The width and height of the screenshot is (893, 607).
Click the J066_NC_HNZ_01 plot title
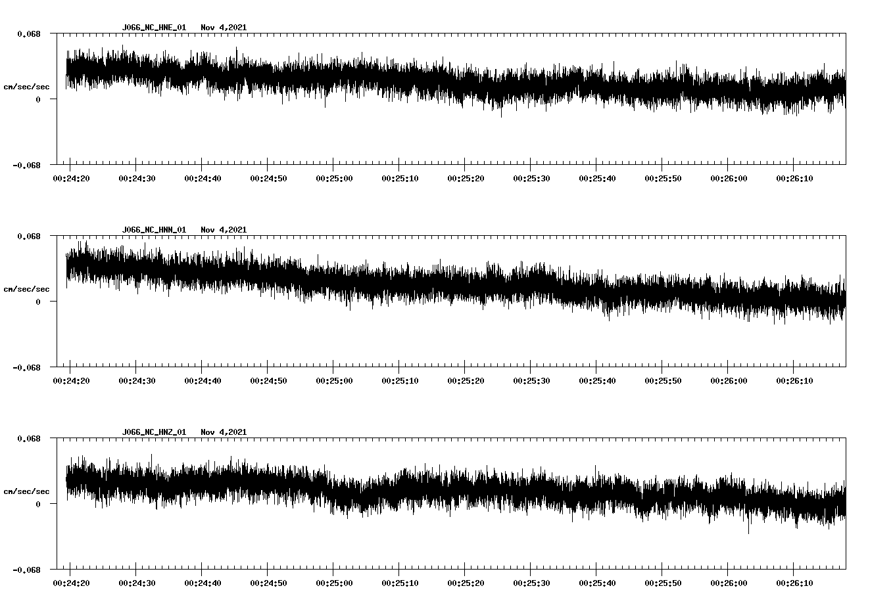tap(154, 432)
